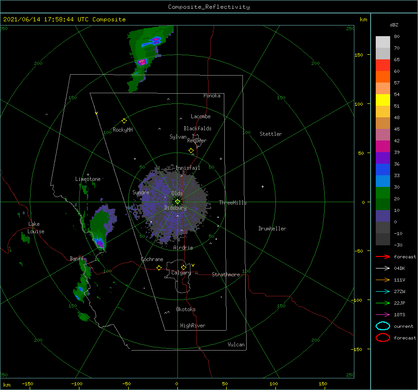The height and width of the screenshot is (390, 418).
Task: Click the magenta storm core north of radar
Action: pyautogui.click(x=142, y=62)
